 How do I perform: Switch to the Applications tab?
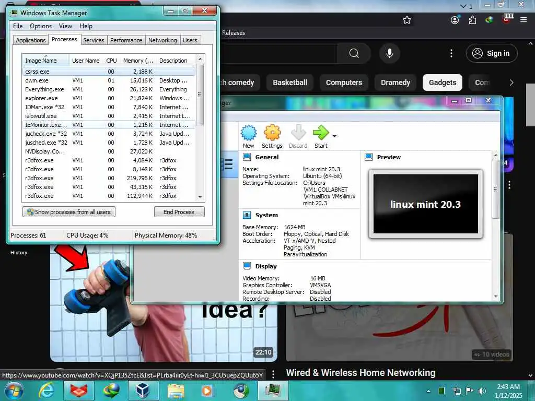pos(31,40)
